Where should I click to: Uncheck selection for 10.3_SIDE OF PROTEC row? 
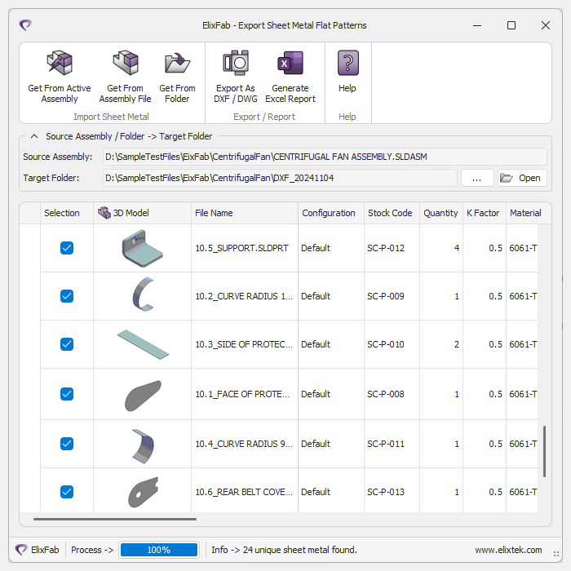coord(67,344)
